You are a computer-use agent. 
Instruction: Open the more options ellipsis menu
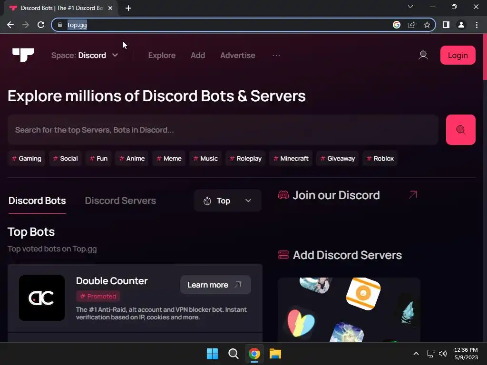(276, 55)
